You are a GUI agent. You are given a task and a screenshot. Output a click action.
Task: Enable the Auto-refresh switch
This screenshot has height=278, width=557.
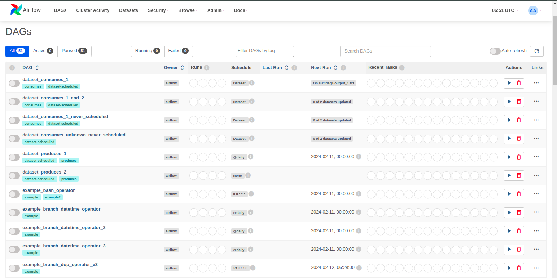[495, 51]
